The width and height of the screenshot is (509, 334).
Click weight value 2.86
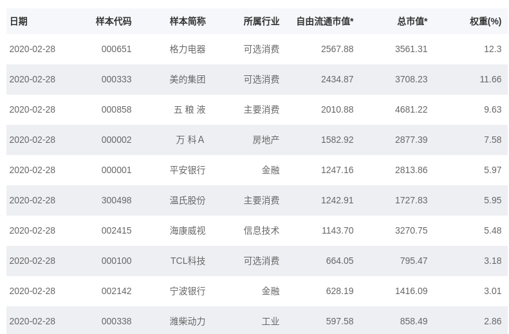point(493,320)
